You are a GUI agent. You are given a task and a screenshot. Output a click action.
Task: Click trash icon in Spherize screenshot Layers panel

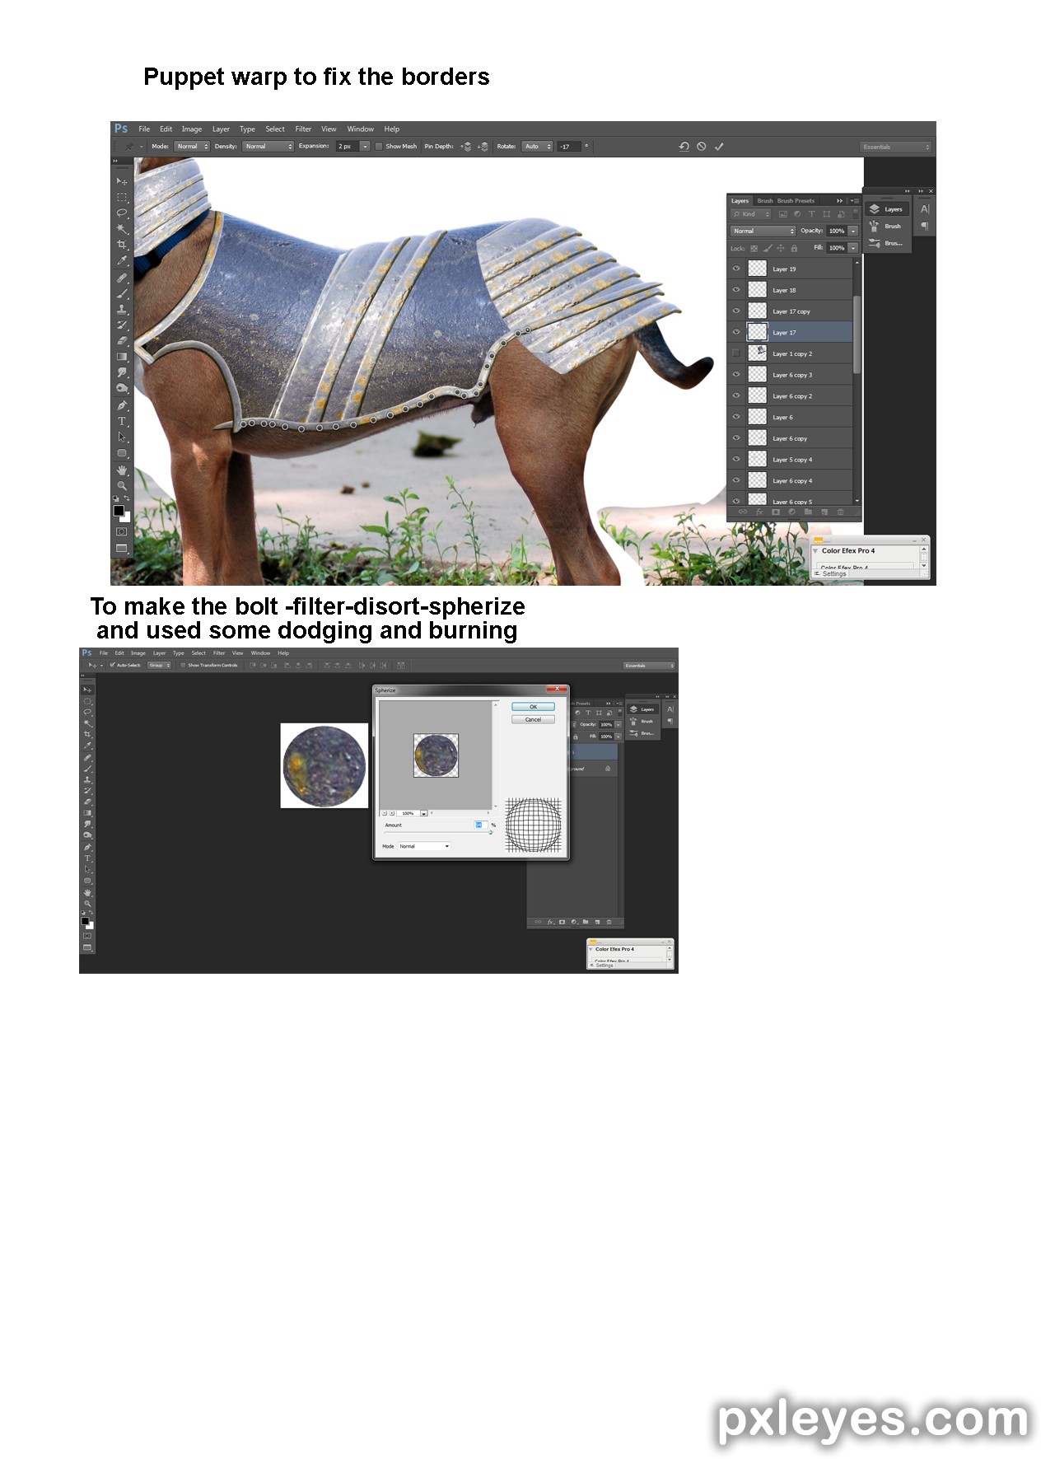click(609, 922)
